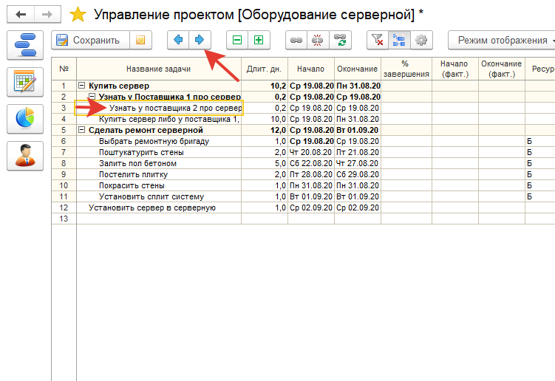Click the Название задачи column header
555x381 pixels.
pyautogui.click(x=159, y=69)
